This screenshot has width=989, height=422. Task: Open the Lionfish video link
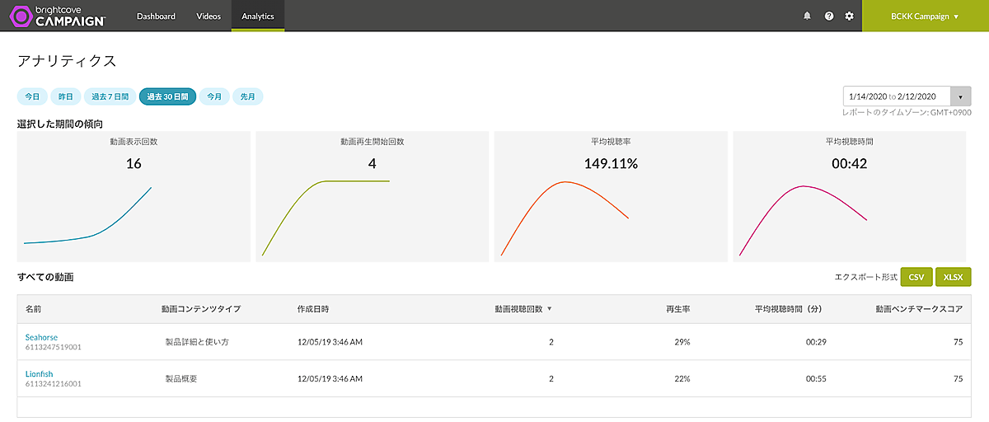[40, 373]
